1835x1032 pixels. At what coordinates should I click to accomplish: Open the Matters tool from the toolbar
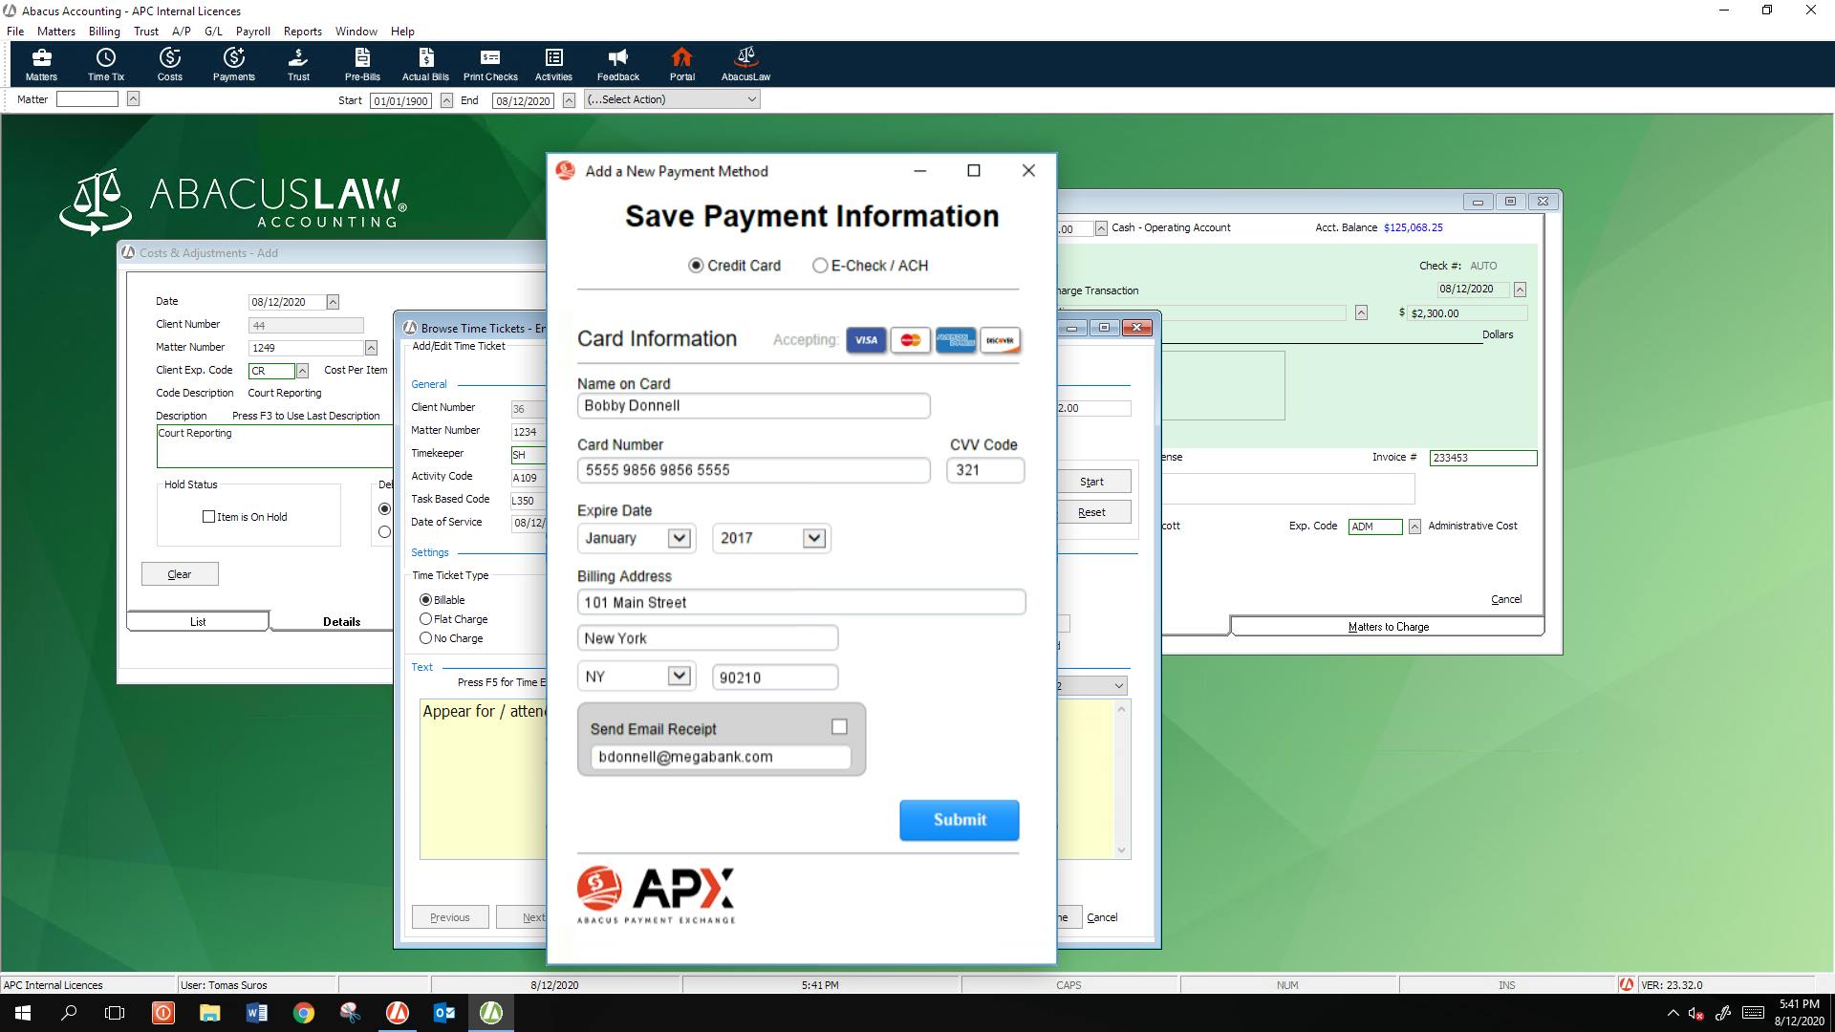point(40,63)
